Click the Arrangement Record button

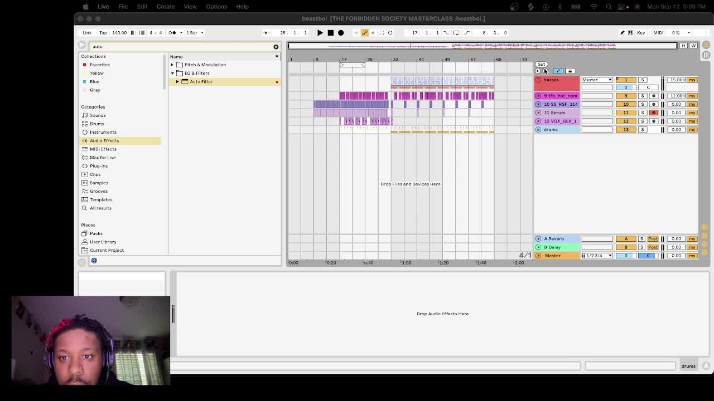point(341,33)
